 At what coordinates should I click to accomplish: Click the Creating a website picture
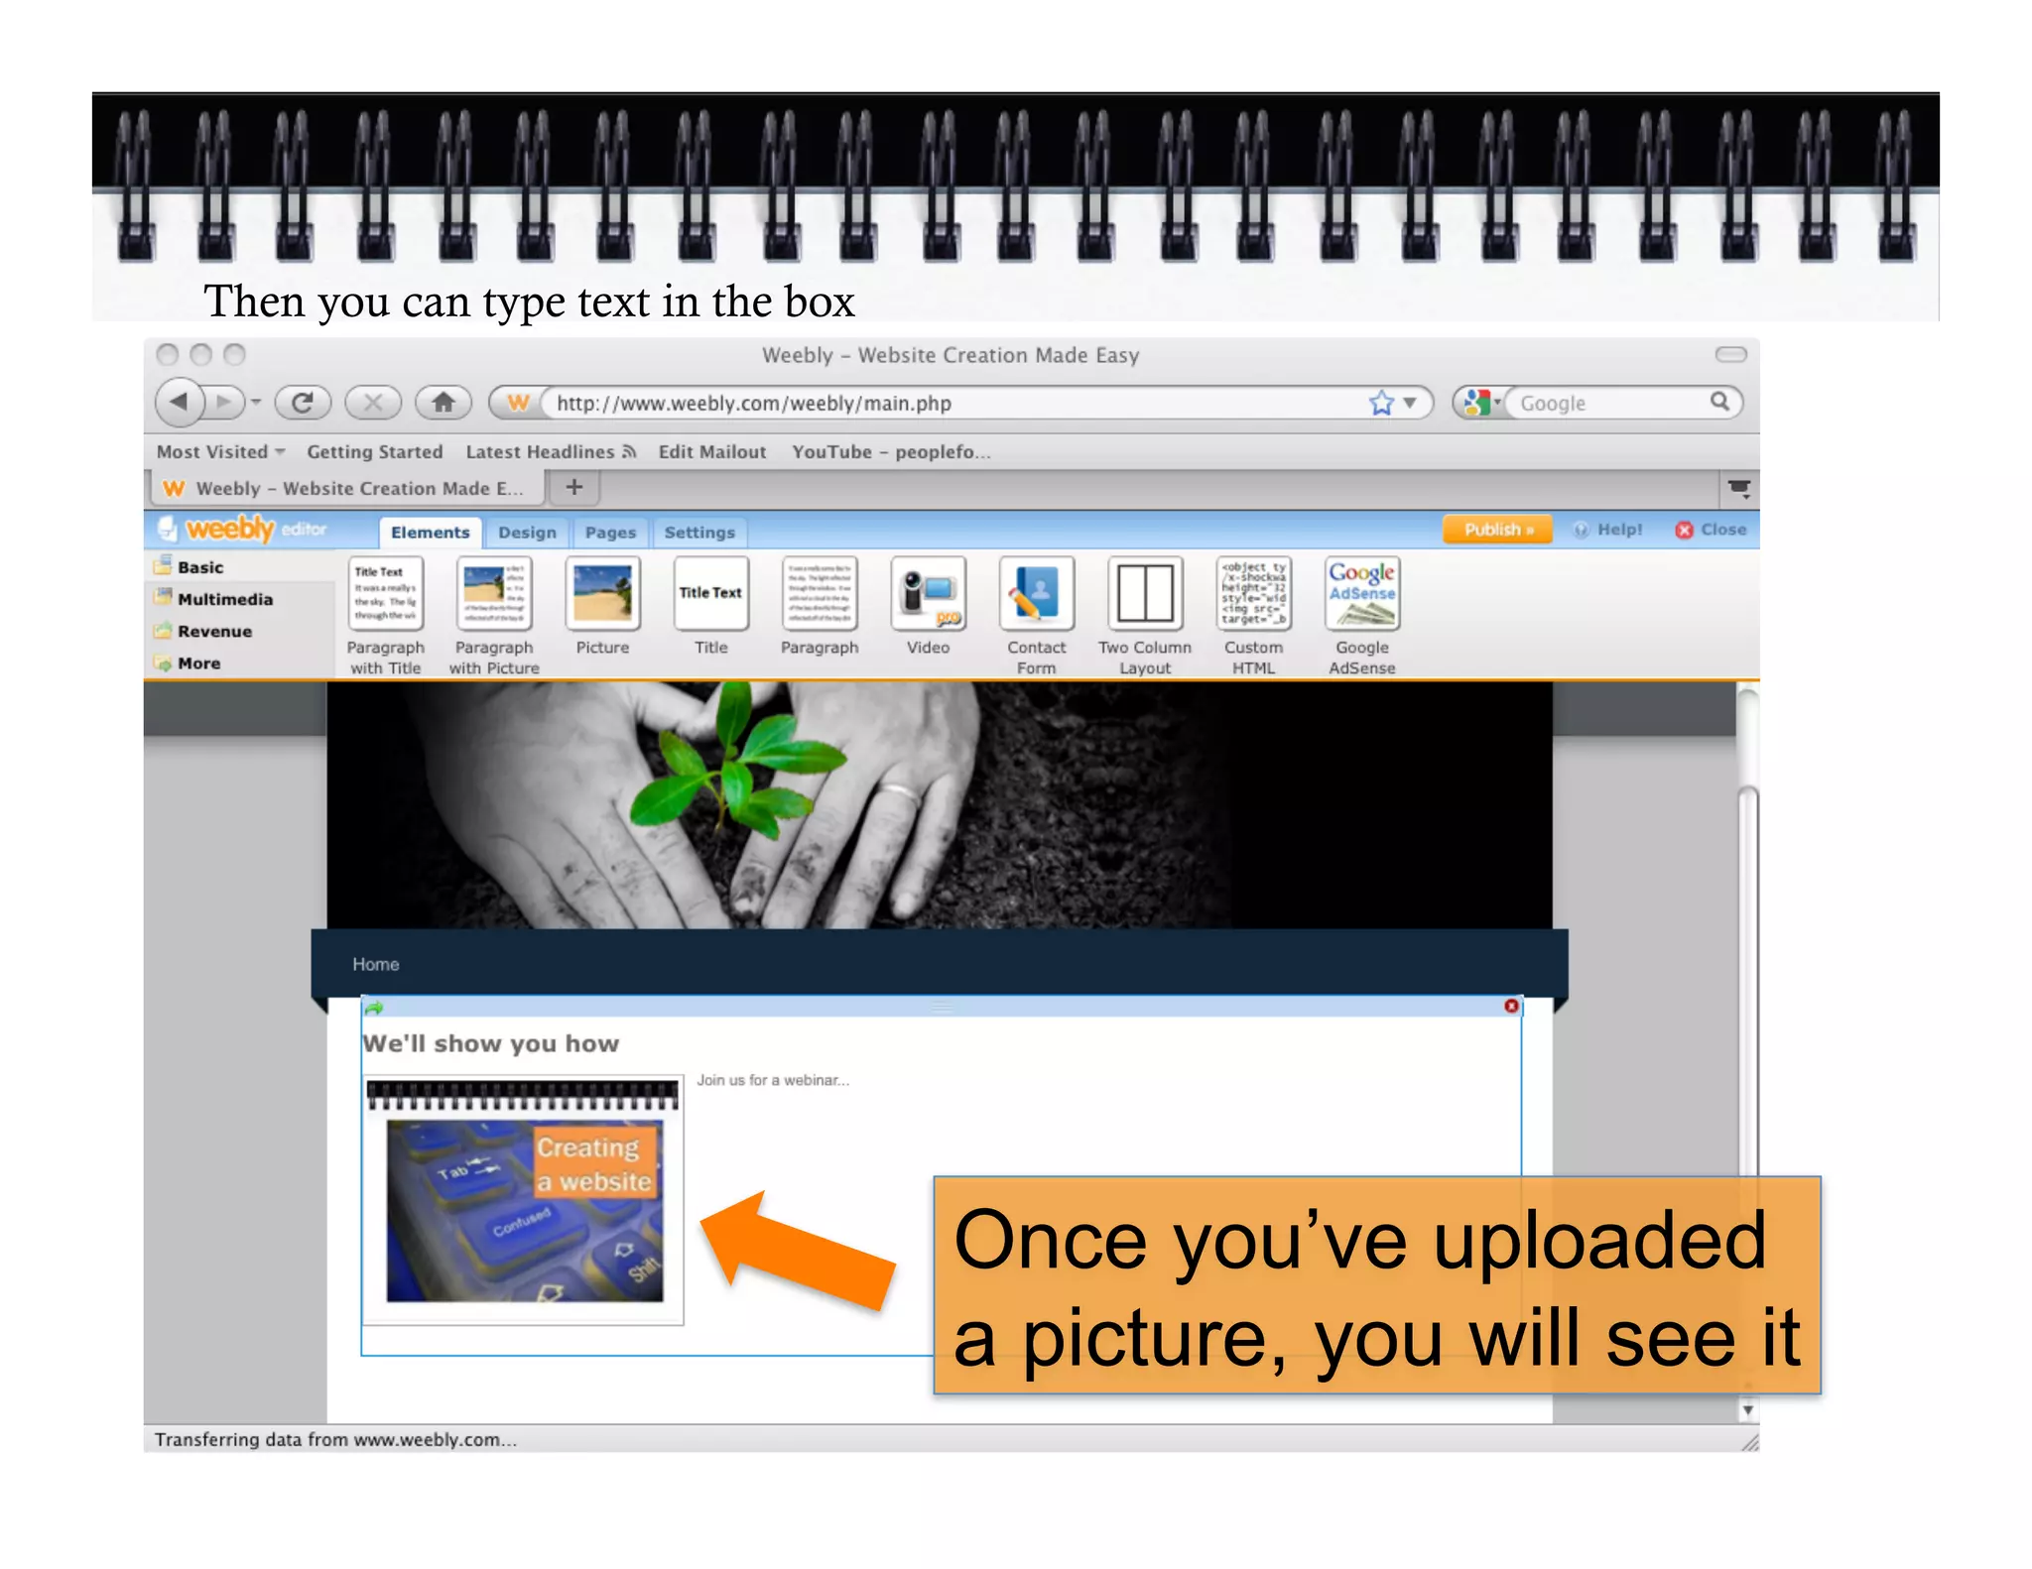[x=524, y=1200]
